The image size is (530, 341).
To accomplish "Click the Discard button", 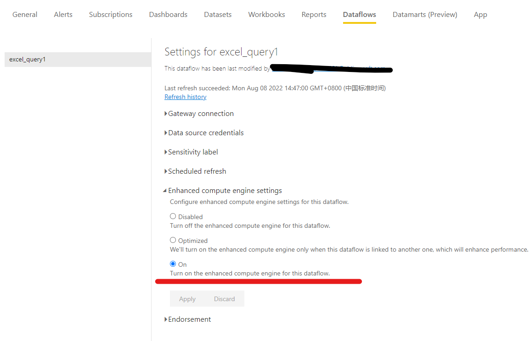I will (225, 299).
